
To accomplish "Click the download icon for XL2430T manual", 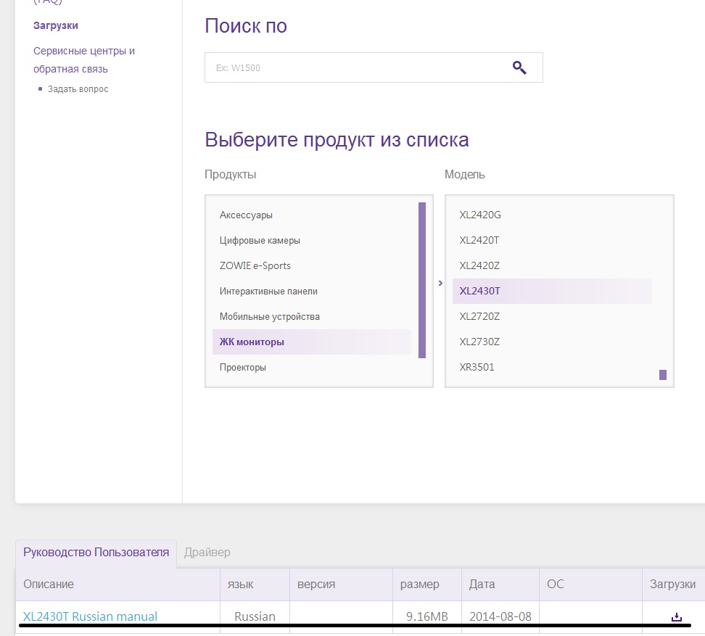I will coord(676,617).
